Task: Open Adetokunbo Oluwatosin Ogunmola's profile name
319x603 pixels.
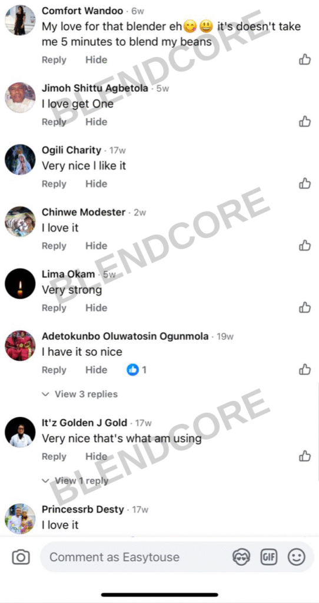Action: tap(125, 336)
